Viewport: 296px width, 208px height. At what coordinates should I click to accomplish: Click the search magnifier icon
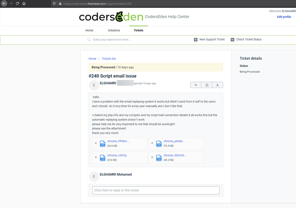[x=89, y=40]
